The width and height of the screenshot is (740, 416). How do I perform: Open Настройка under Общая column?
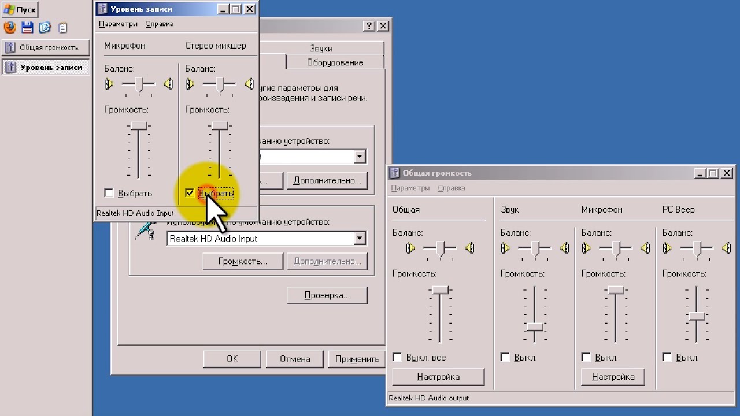[x=438, y=377]
